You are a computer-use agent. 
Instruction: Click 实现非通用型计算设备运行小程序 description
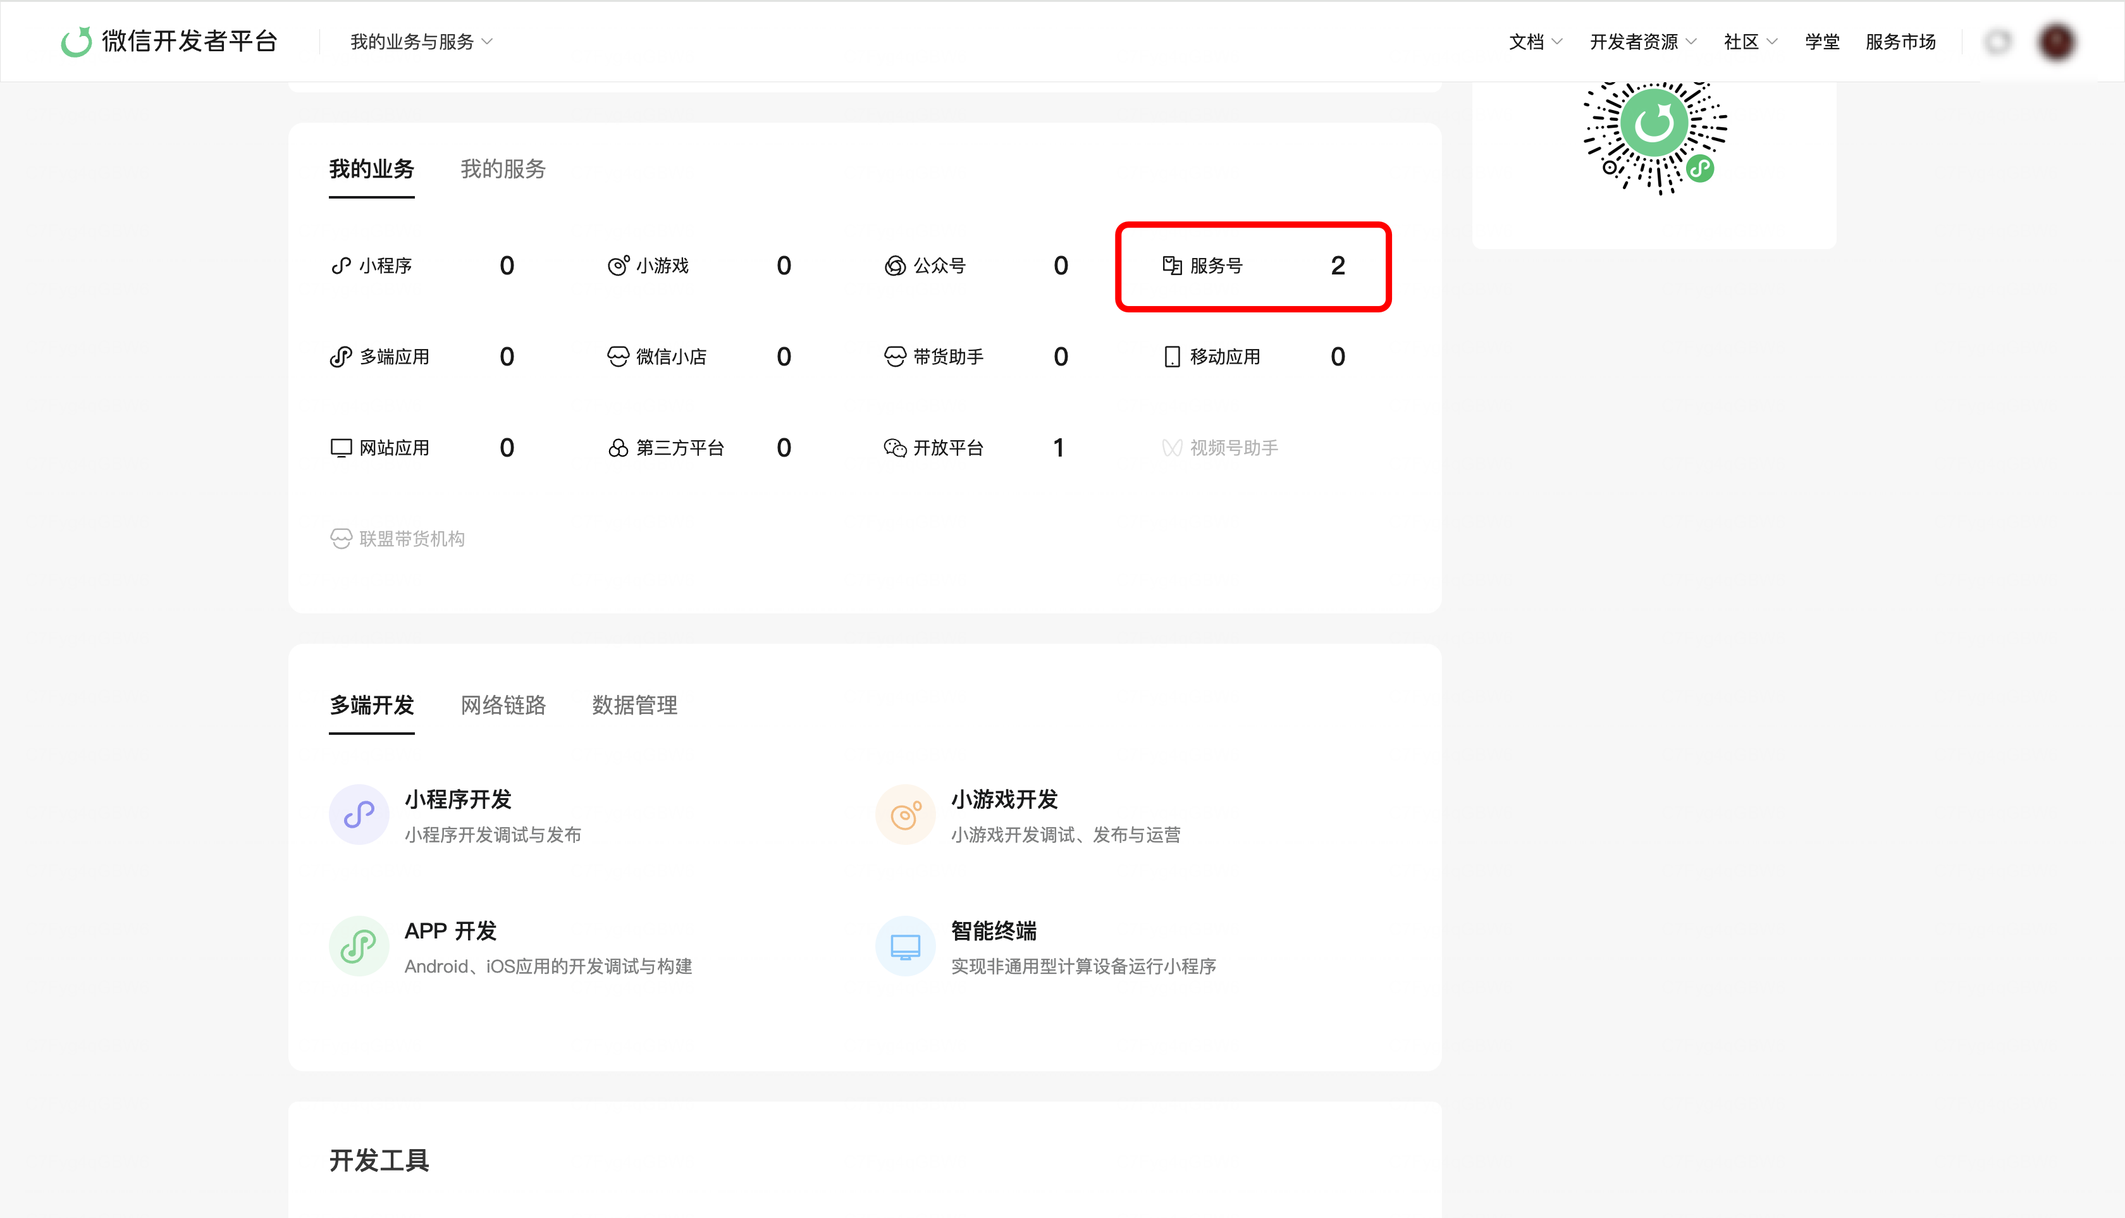pos(1083,966)
